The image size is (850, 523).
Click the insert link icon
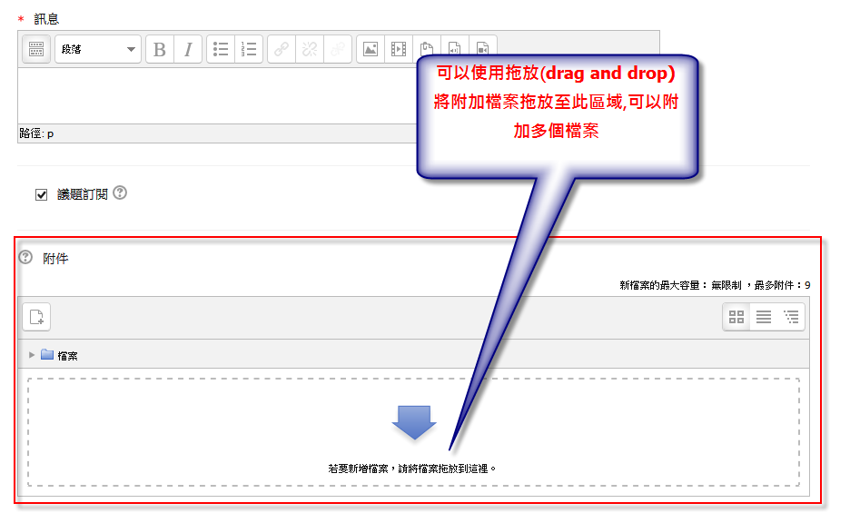click(282, 49)
